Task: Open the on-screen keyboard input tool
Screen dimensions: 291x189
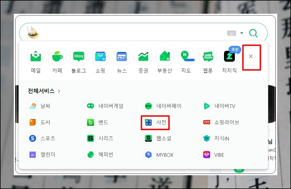Action: [x=232, y=33]
